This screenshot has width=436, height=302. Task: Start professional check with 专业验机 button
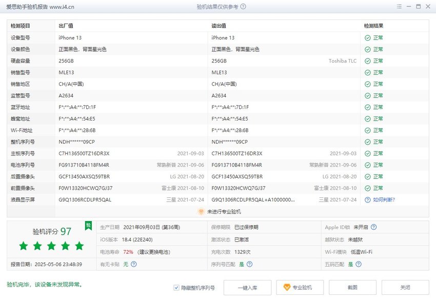(x=300, y=288)
